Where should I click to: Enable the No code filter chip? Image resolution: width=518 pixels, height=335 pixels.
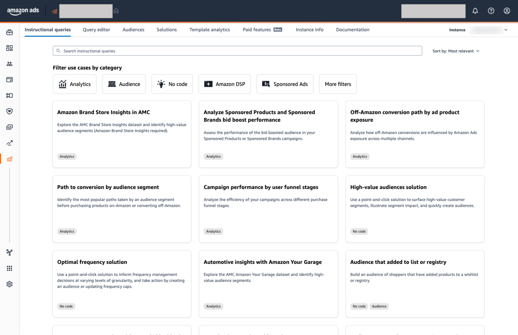click(x=172, y=84)
